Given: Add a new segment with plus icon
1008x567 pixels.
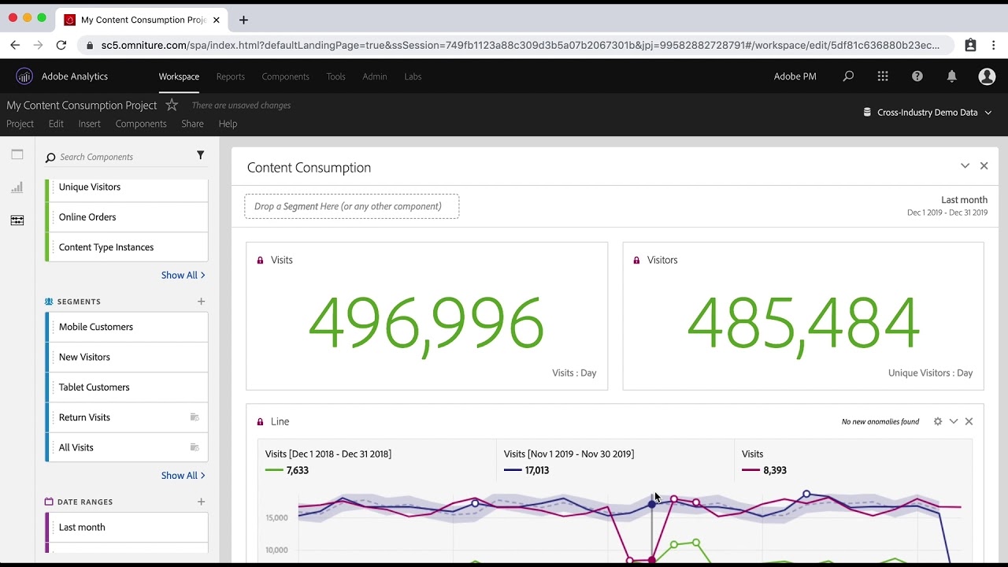Looking at the screenshot, I should pyautogui.click(x=202, y=302).
